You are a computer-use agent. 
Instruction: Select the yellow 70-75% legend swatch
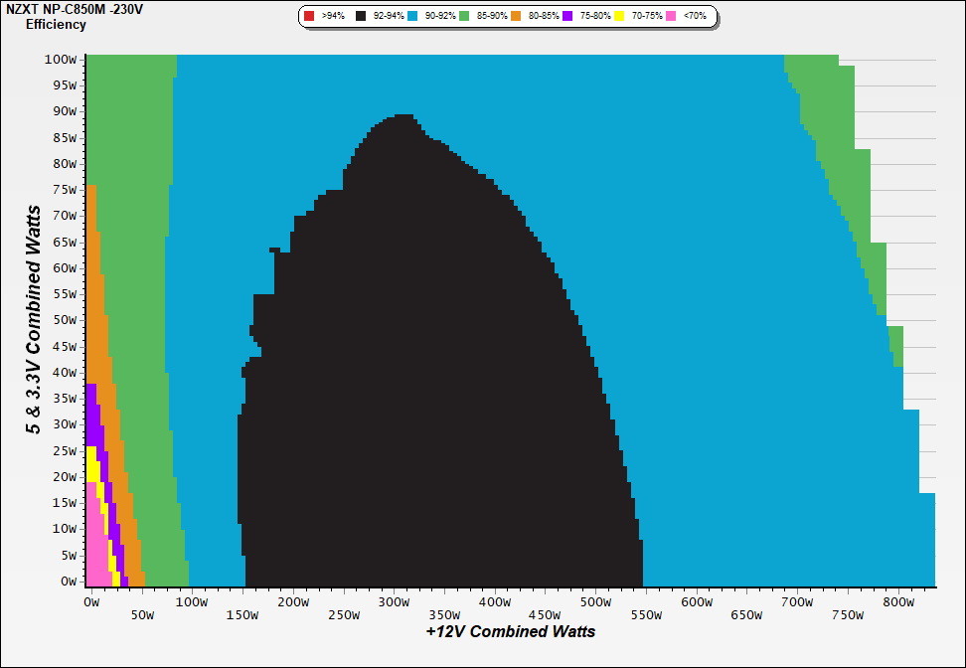coord(619,17)
